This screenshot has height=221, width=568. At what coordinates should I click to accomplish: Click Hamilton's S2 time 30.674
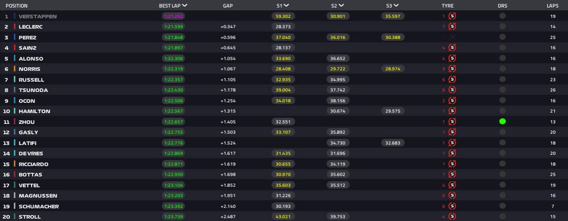pos(338,111)
